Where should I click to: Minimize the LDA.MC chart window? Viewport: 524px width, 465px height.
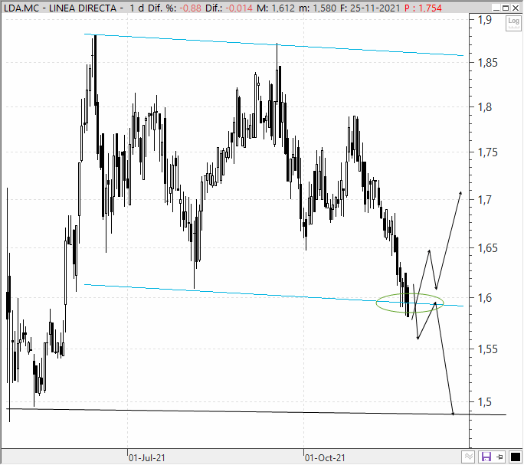pos(496,8)
